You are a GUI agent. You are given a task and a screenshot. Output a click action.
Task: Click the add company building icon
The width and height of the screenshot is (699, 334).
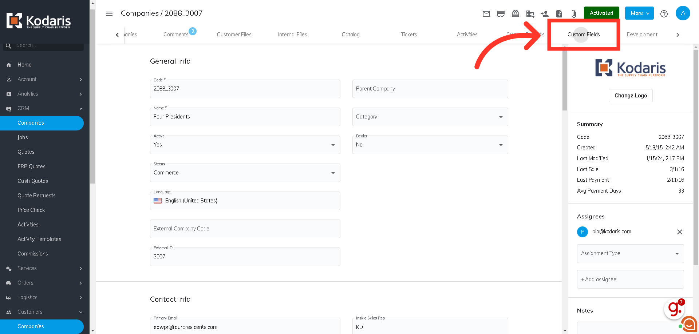530,14
